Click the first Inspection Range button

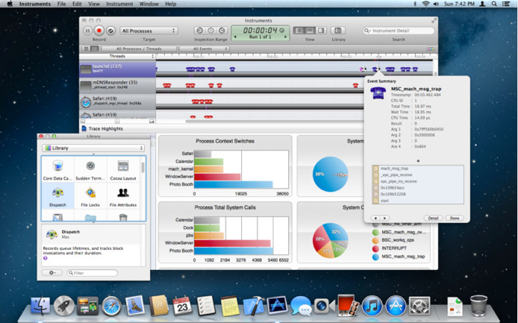[x=199, y=31]
